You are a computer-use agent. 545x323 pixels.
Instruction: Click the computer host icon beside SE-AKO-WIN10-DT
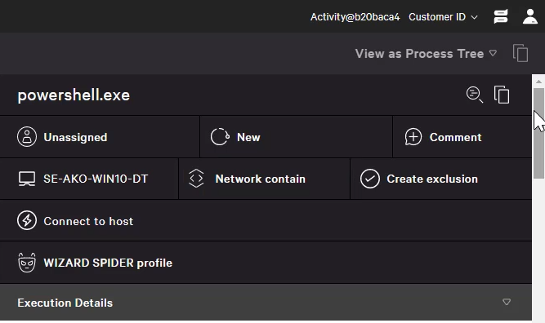tap(27, 179)
